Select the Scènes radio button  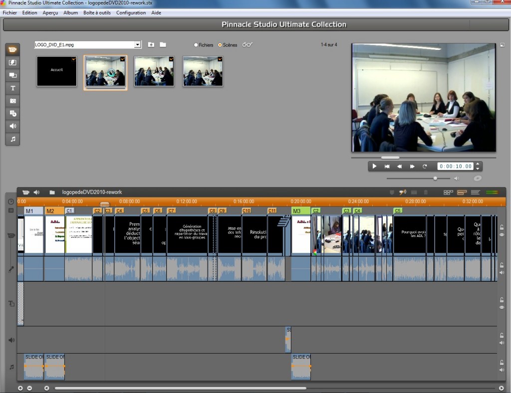[220, 45]
